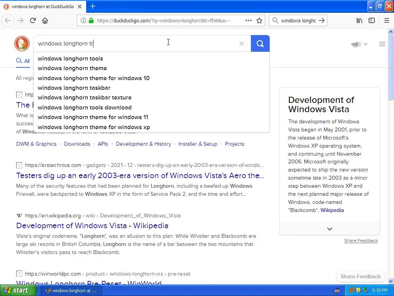394x296 pixels.
Task: Click the Firefox window taskbar button
Action: click(71, 291)
